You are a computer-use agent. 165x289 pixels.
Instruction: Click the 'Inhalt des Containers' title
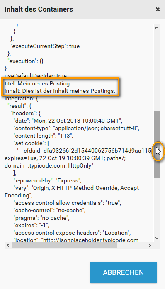tap(39, 9)
